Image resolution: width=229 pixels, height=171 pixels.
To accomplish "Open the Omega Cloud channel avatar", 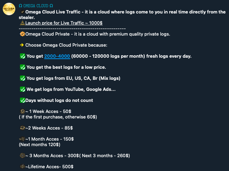I will [x=9, y=9].
